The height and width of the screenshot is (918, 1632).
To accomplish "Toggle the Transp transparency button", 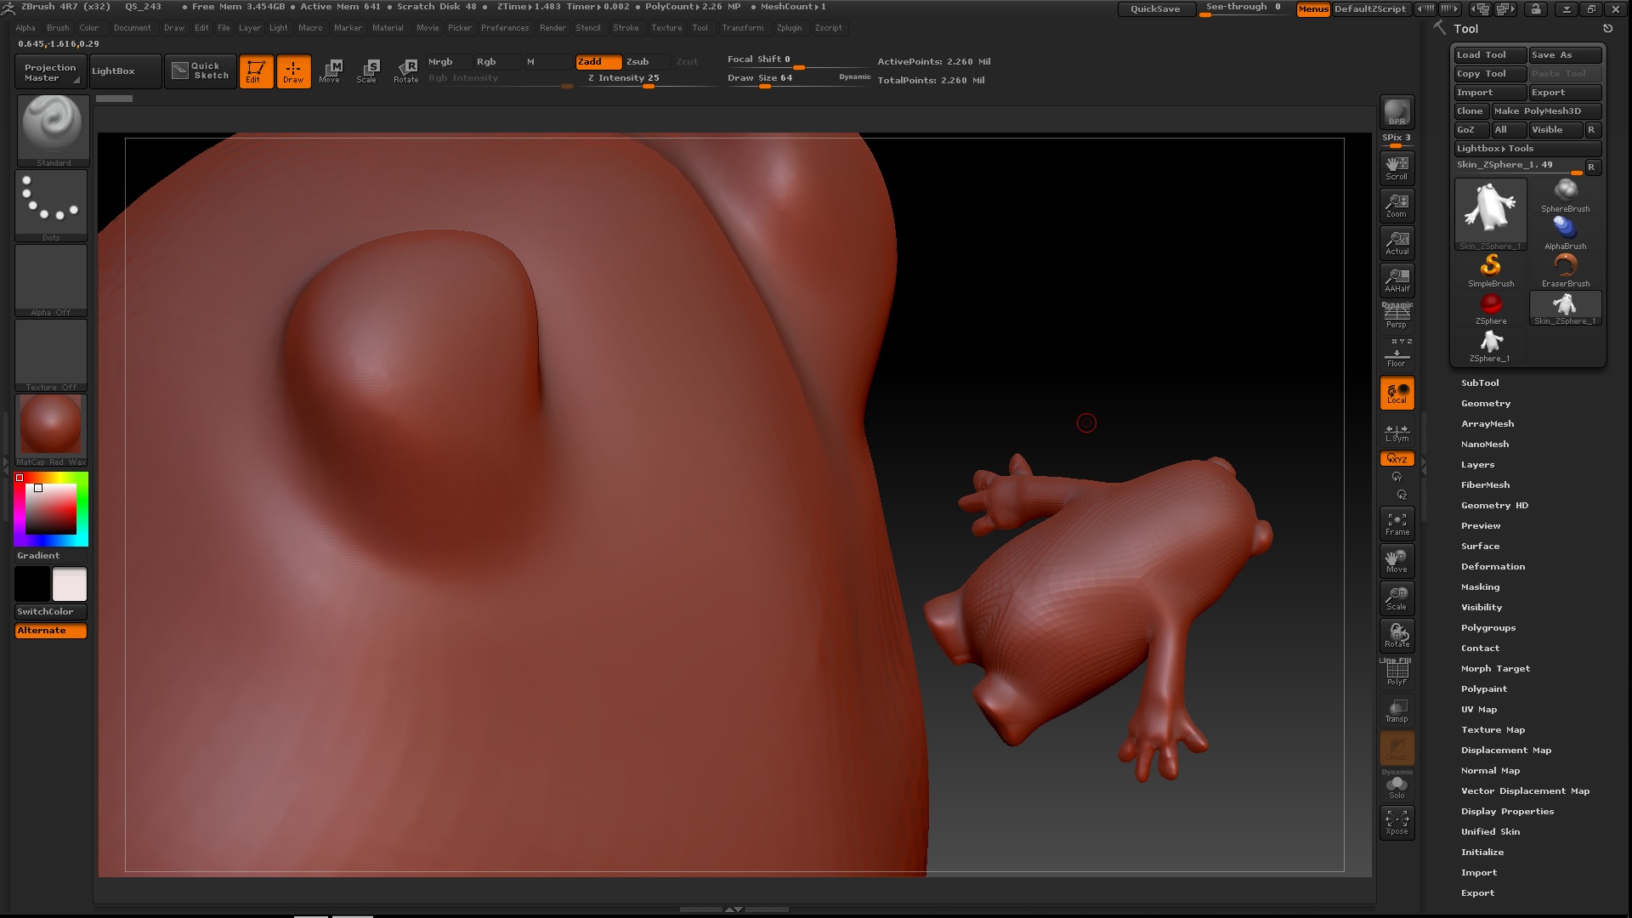I will [1397, 711].
